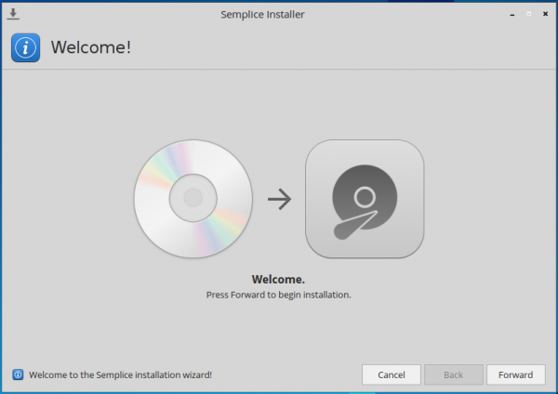Click the hard drive image

[365, 199]
